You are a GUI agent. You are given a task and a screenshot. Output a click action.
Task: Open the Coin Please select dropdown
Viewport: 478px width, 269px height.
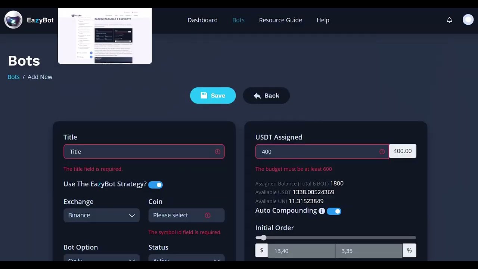point(186,215)
